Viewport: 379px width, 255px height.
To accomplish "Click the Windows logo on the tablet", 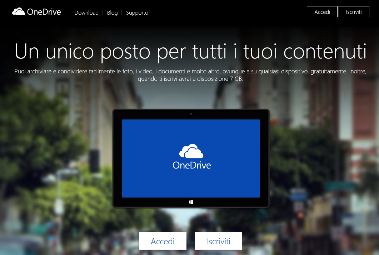I will [191, 202].
